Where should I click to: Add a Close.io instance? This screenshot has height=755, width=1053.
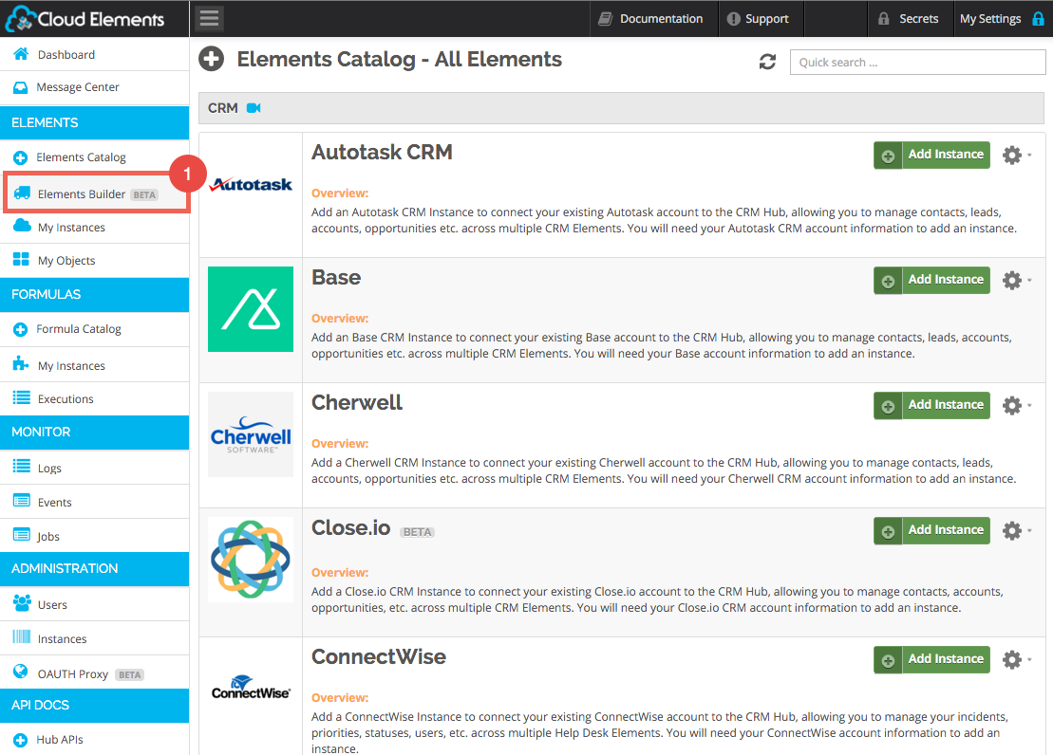click(931, 531)
